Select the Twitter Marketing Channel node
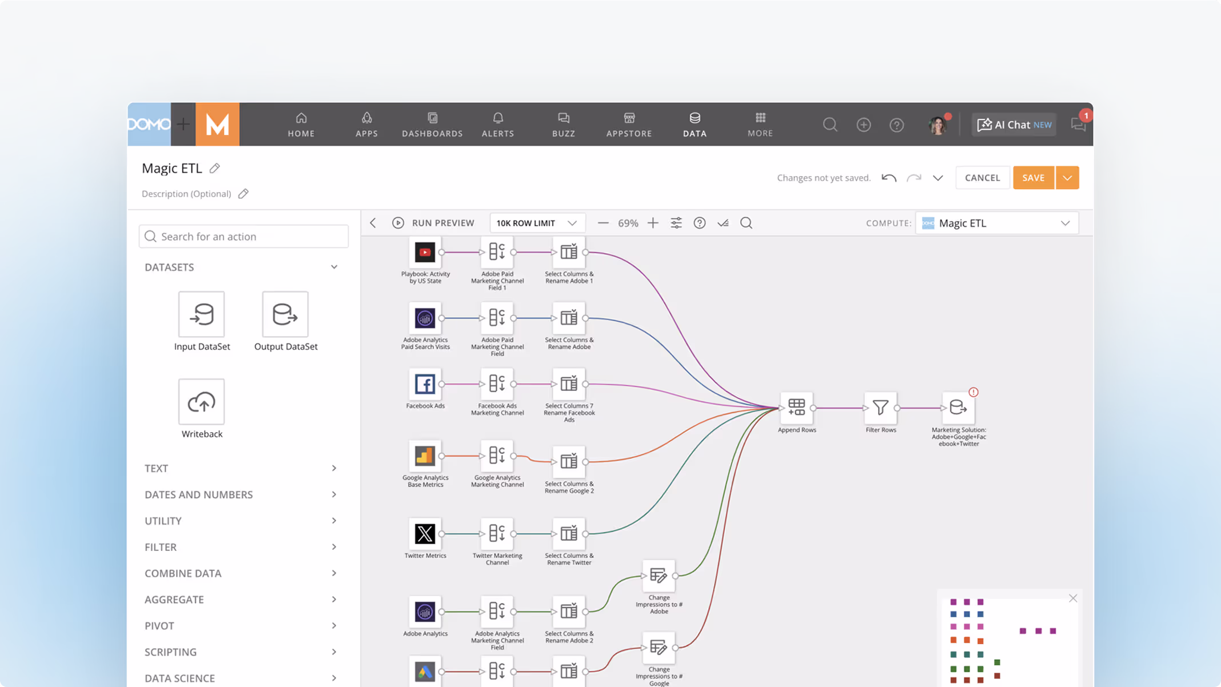 497,534
